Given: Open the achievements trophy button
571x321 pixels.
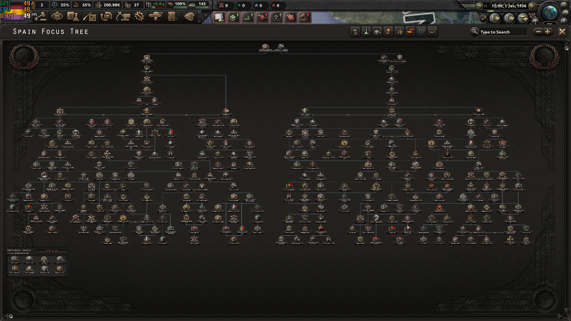Looking at the screenshot, I should point(535,21).
